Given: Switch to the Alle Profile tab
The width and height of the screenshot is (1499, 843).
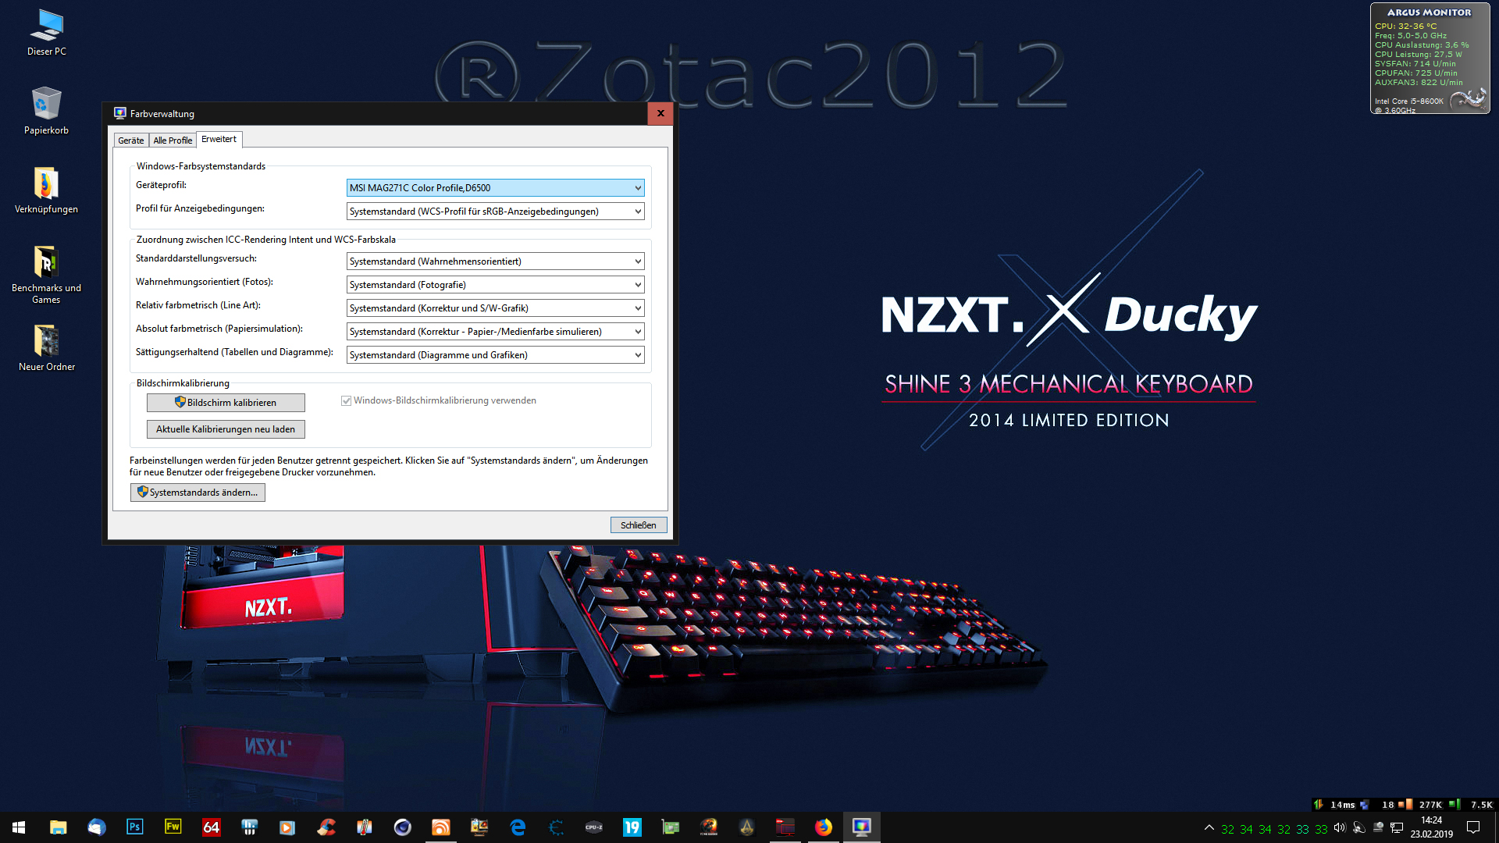Looking at the screenshot, I should pos(173,140).
